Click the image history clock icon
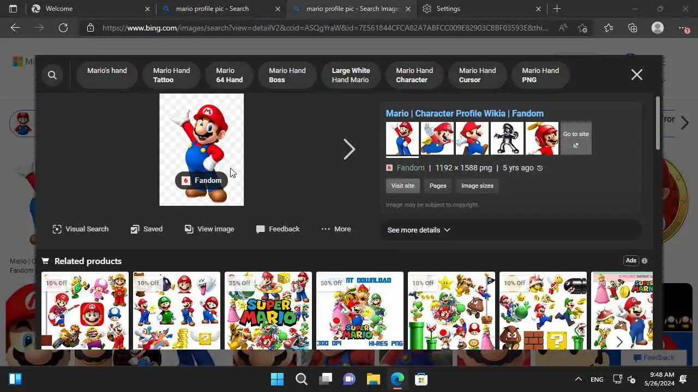This screenshot has width=698, height=392. point(540,168)
